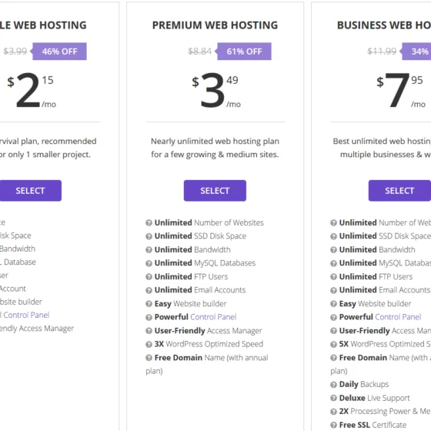Select the Business Web Hosting plan

pos(399,191)
